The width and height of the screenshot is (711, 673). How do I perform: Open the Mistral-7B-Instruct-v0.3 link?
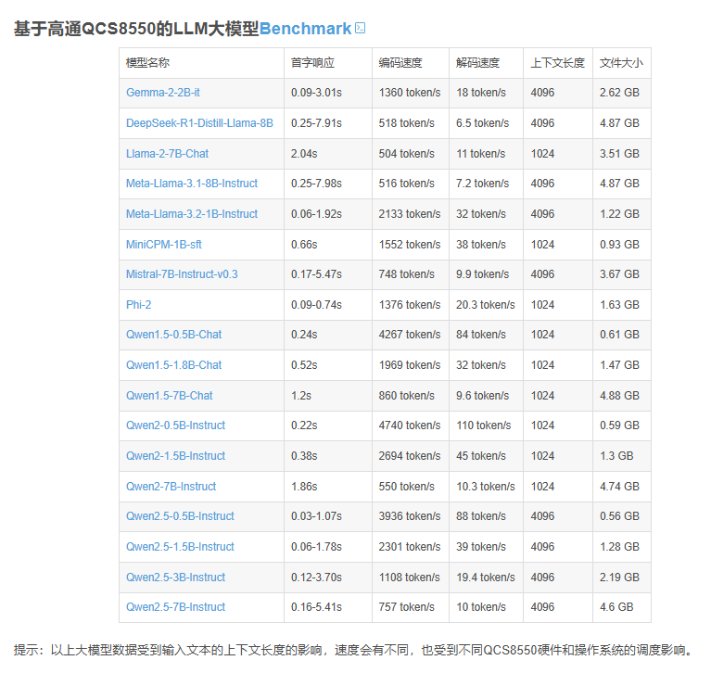182,274
